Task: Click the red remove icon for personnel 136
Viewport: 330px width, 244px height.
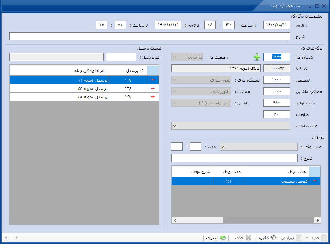Action: (x=153, y=88)
